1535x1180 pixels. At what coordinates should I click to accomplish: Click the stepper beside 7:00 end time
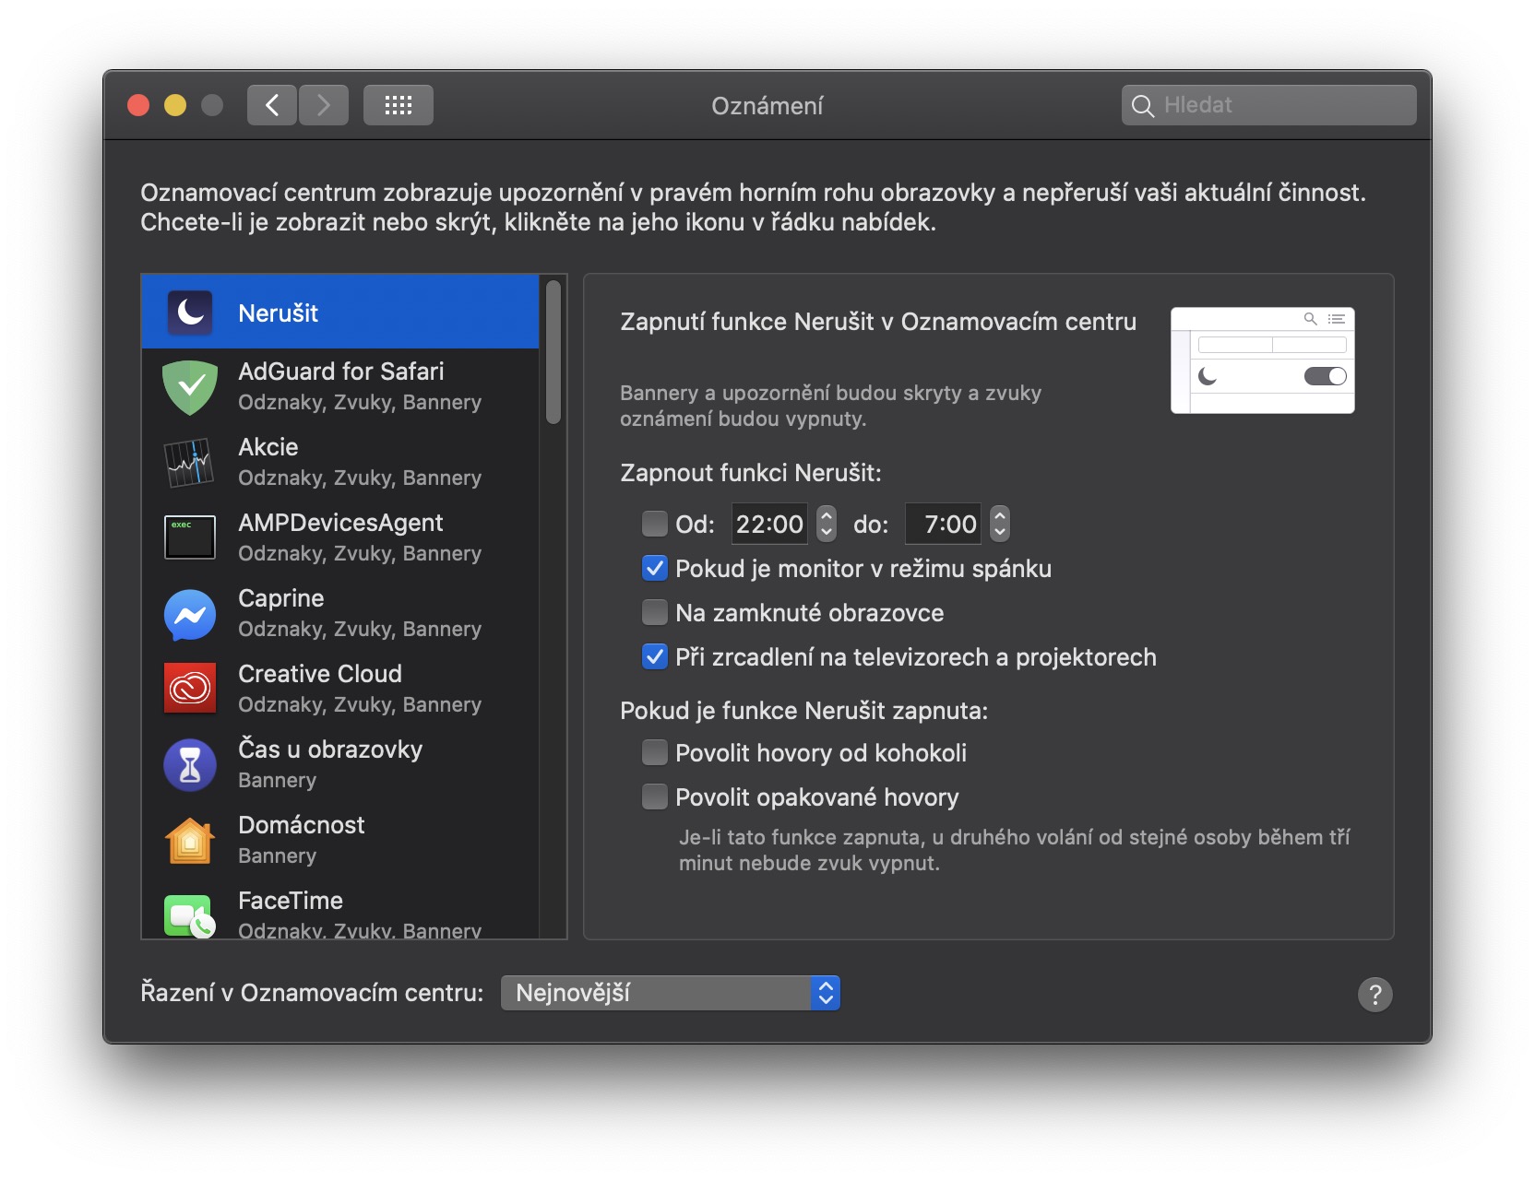pos(1000,524)
